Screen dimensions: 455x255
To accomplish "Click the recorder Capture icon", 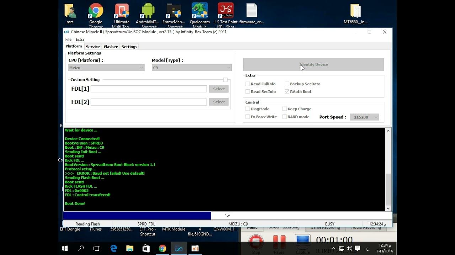I will [x=303, y=243].
